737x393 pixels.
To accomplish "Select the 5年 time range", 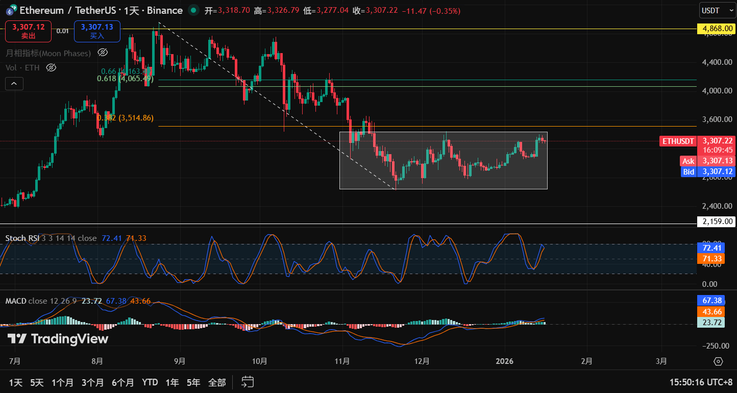I will coord(193,382).
